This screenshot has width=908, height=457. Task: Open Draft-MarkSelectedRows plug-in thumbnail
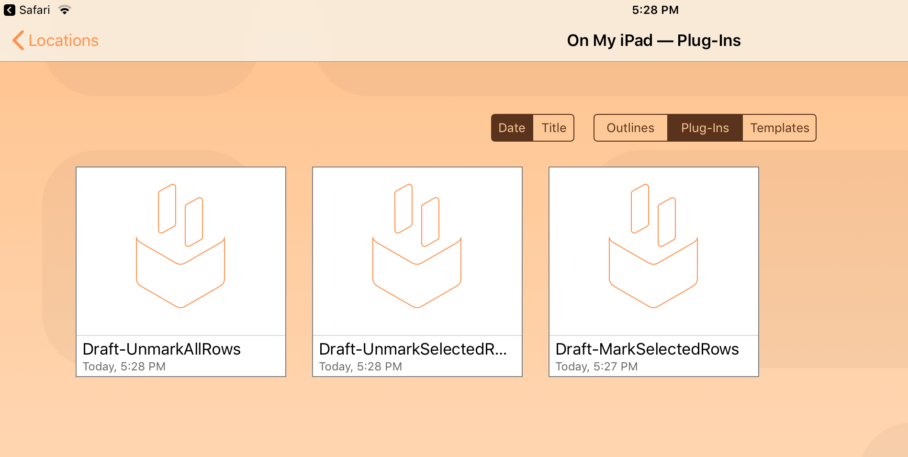(x=654, y=251)
